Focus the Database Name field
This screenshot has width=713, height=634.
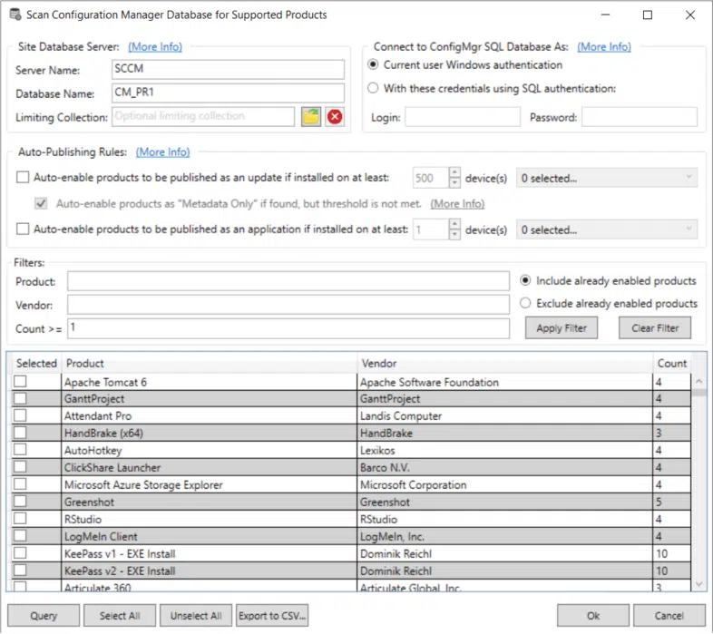[x=228, y=93]
